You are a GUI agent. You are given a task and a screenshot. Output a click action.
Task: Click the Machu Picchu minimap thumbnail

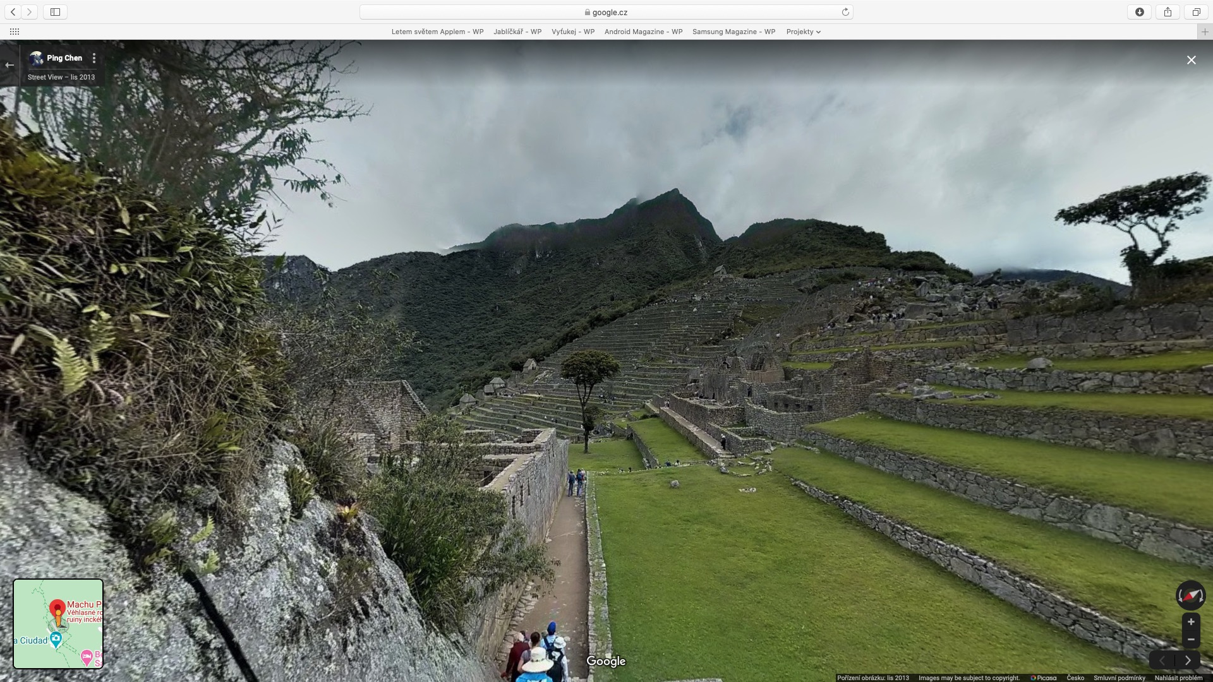click(58, 624)
